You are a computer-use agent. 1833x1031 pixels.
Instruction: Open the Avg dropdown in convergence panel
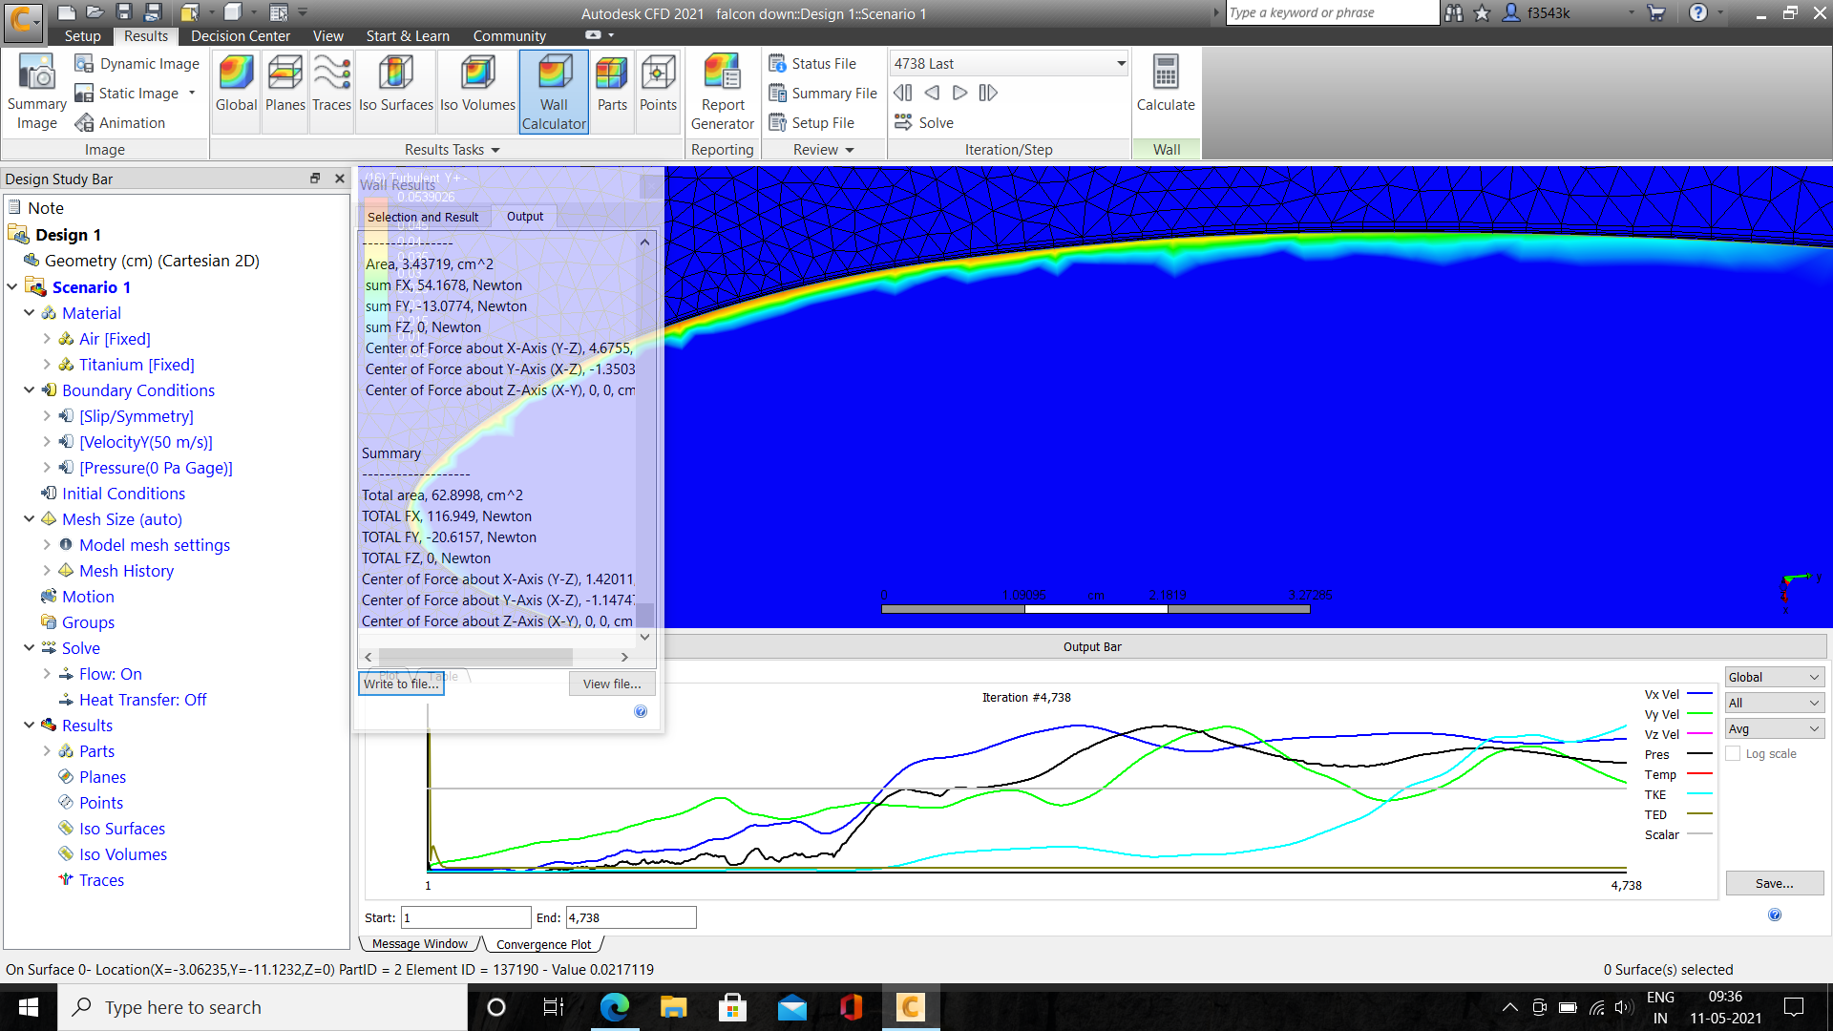(x=1772, y=727)
